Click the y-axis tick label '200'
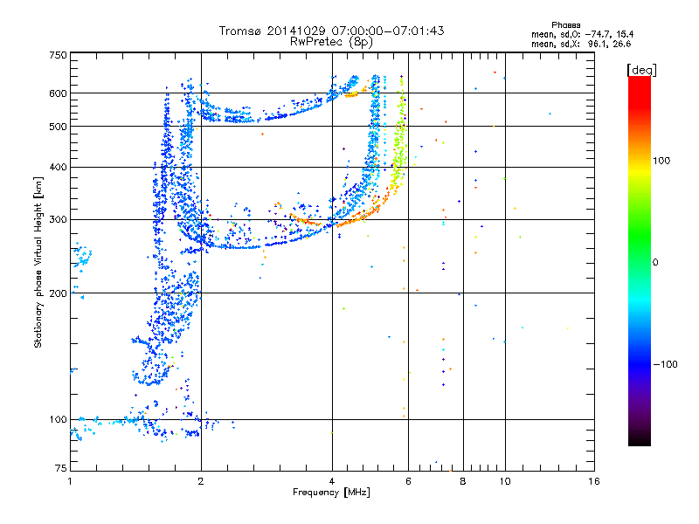Screen dimensions: 699x524 (58, 293)
